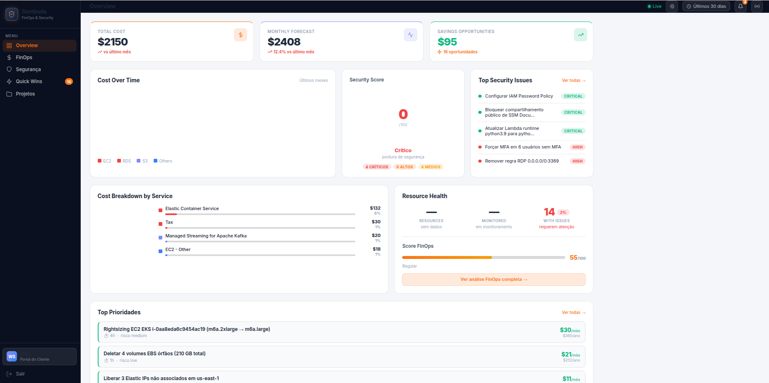Toggle the RDS legend swatch
The height and width of the screenshot is (383, 769).
119,161
